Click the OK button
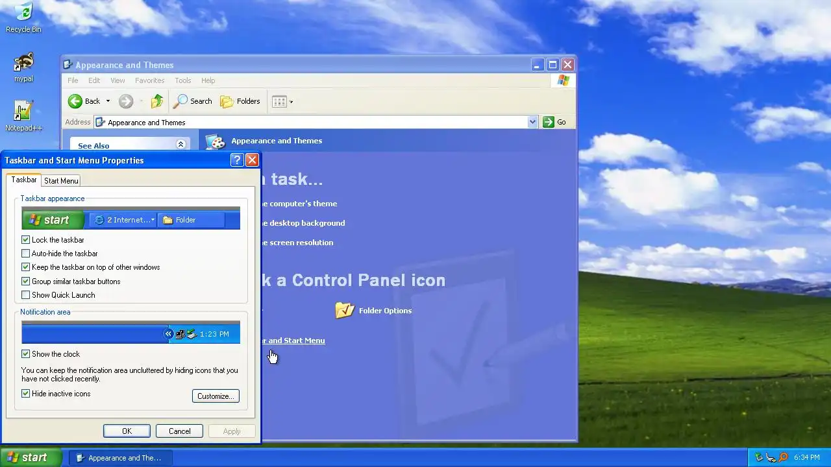831x467 pixels. [127, 431]
